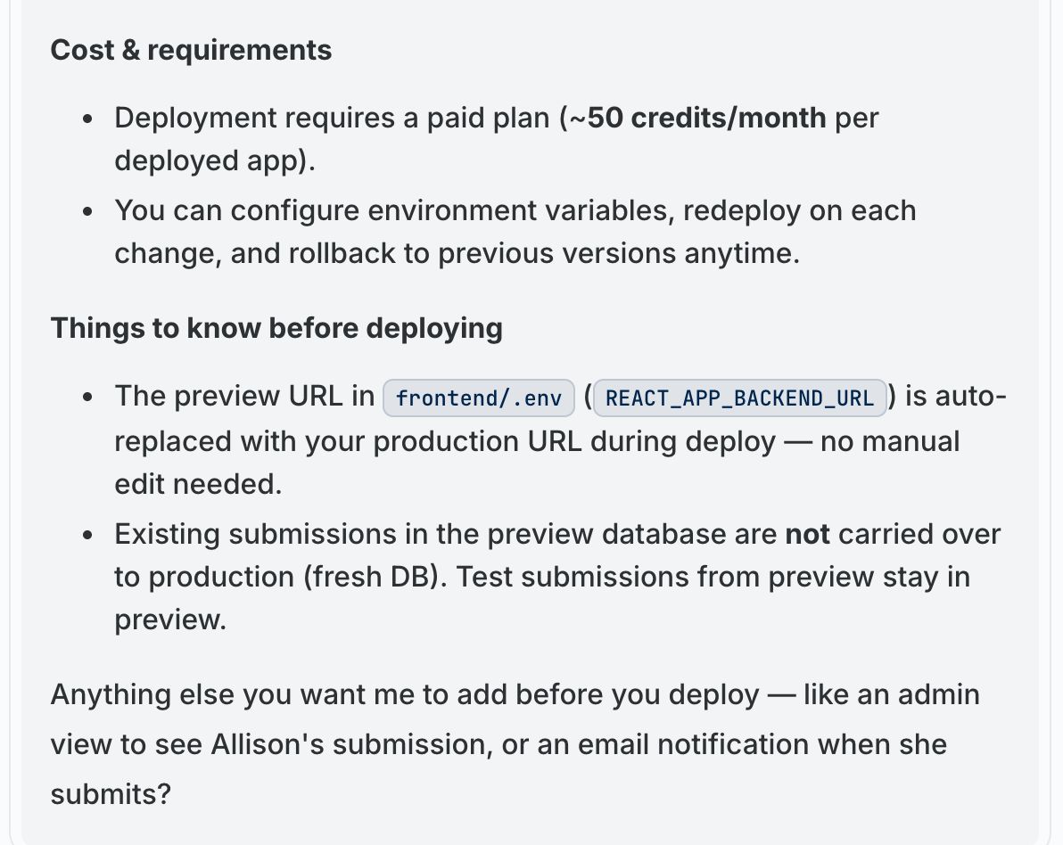The image size is (1063, 845).
Task: Click the rollback to previous versions anytime text
Action: [x=544, y=253]
